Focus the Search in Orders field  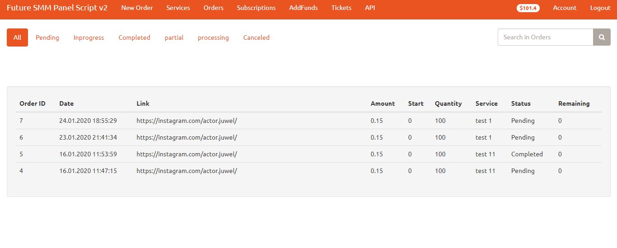click(546, 37)
